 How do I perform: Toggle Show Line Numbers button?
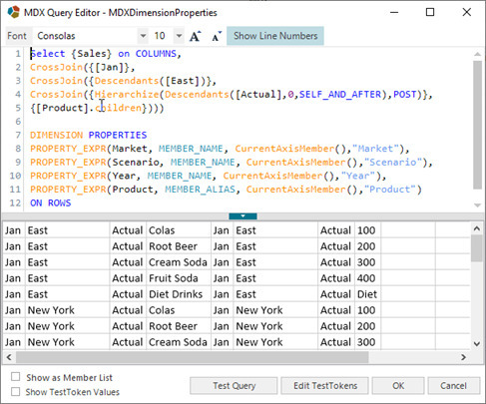pyautogui.click(x=275, y=36)
